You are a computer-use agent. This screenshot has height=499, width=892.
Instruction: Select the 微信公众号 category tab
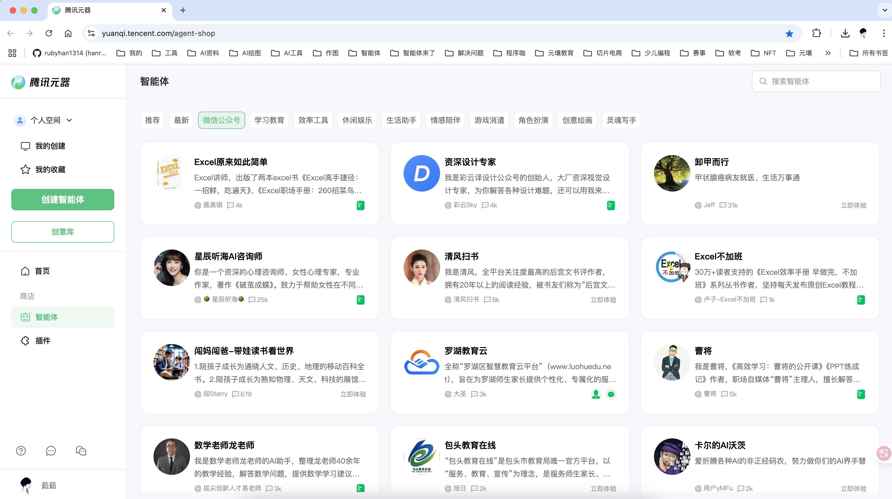[x=222, y=120]
